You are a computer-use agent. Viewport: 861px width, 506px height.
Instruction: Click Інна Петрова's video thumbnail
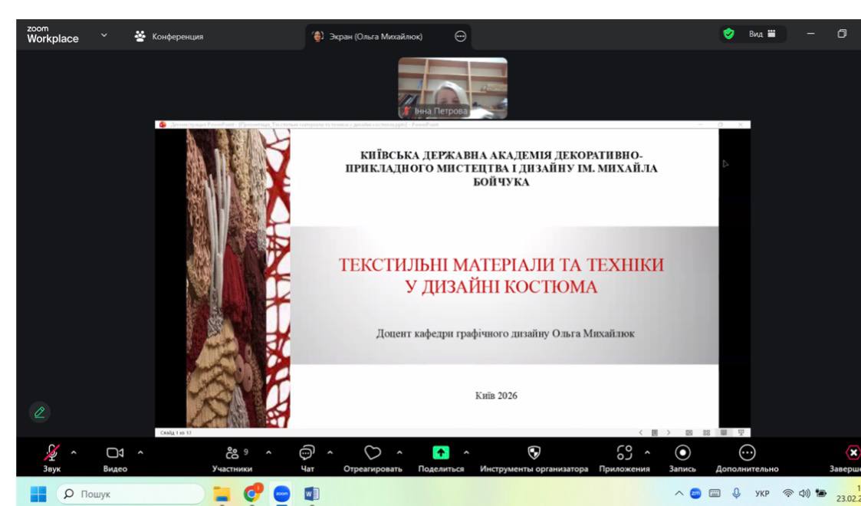[x=452, y=87]
